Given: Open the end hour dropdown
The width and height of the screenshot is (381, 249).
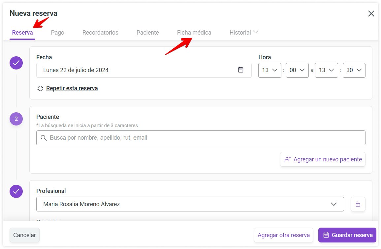Looking at the screenshot, I should coord(326,70).
